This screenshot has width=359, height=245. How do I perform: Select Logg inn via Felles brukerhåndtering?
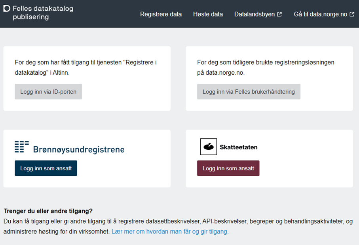pos(249,92)
